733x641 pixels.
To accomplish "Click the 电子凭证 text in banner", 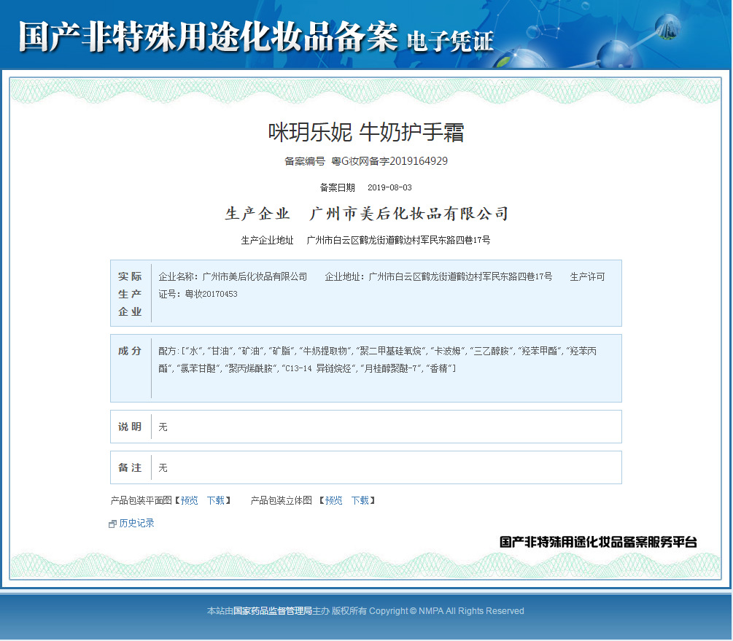I will pos(450,41).
